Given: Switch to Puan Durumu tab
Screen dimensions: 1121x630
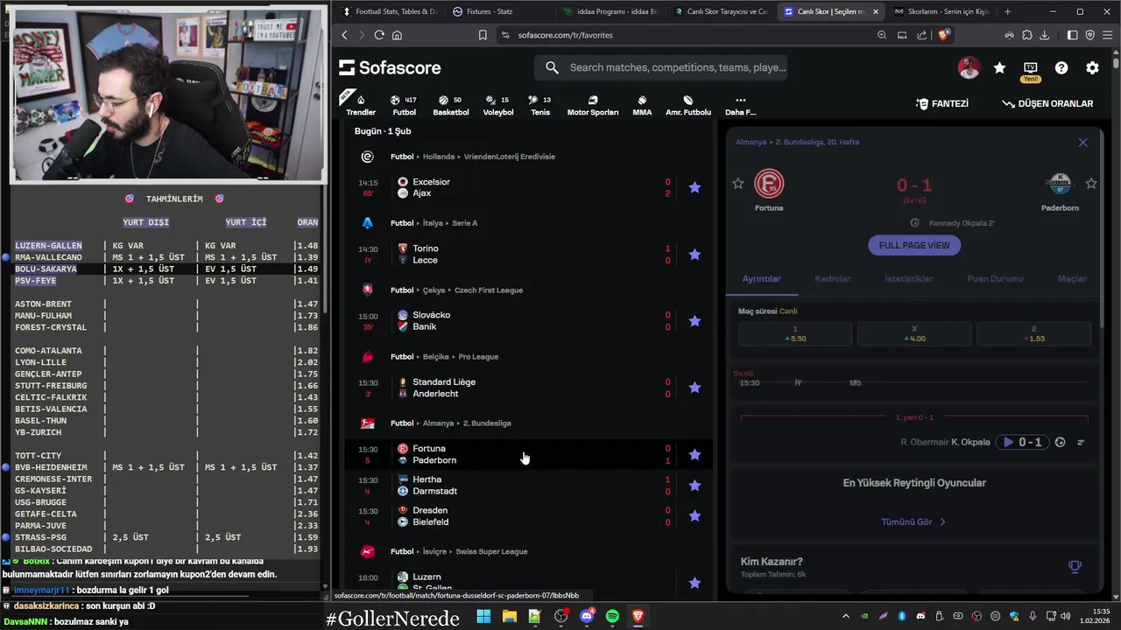Looking at the screenshot, I should pos(995,278).
